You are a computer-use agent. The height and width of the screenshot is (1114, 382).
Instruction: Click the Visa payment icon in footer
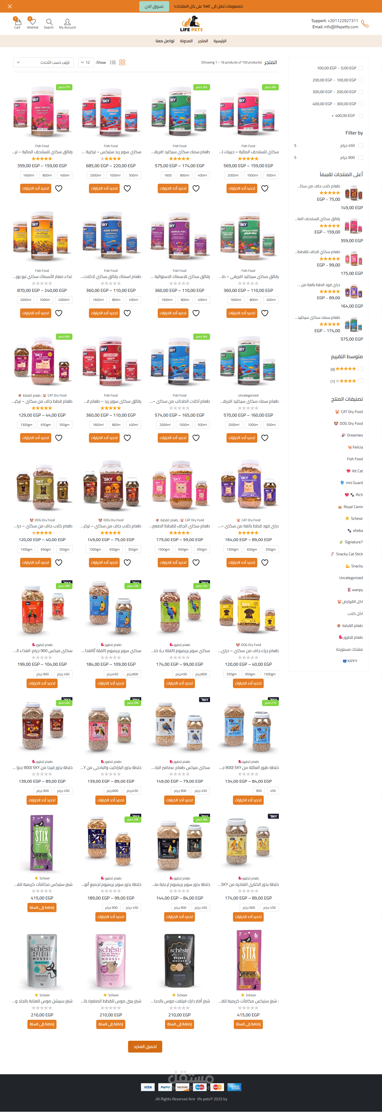148,1087
